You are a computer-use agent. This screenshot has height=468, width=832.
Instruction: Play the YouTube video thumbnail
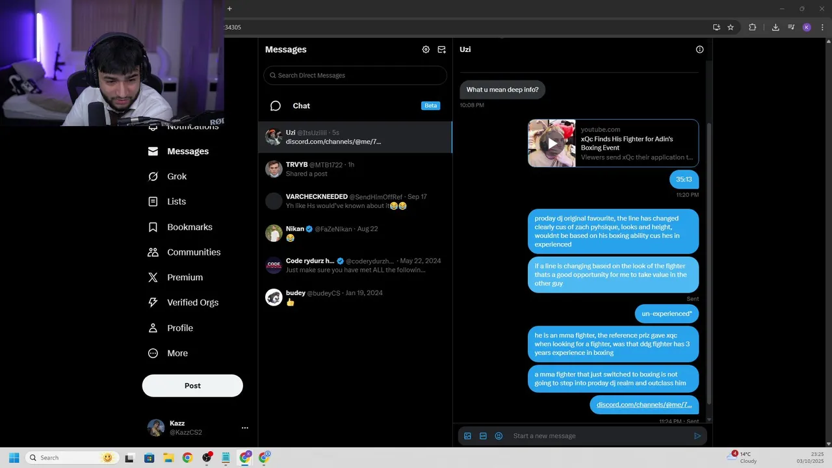coord(552,143)
